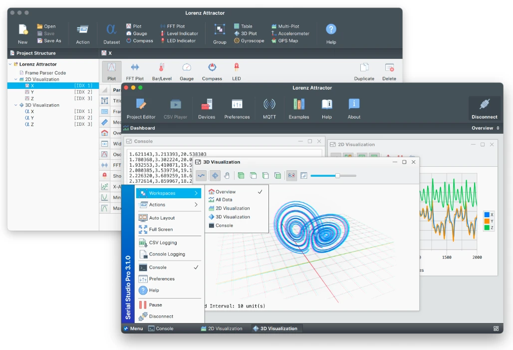Switch to 2D Visualization in the bottom taskbar
The height and width of the screenshot is (350, 513).
(222, 329)
